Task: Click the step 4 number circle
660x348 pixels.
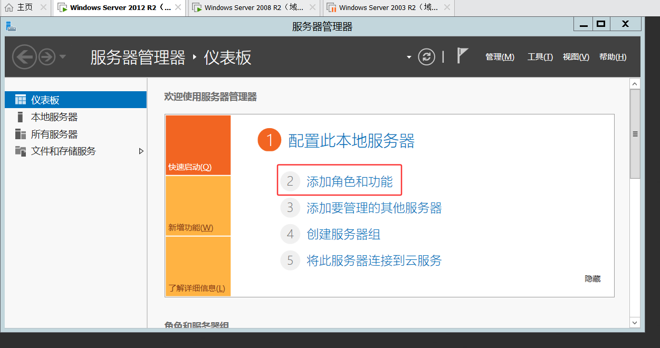Action: (x=290, y=234)
